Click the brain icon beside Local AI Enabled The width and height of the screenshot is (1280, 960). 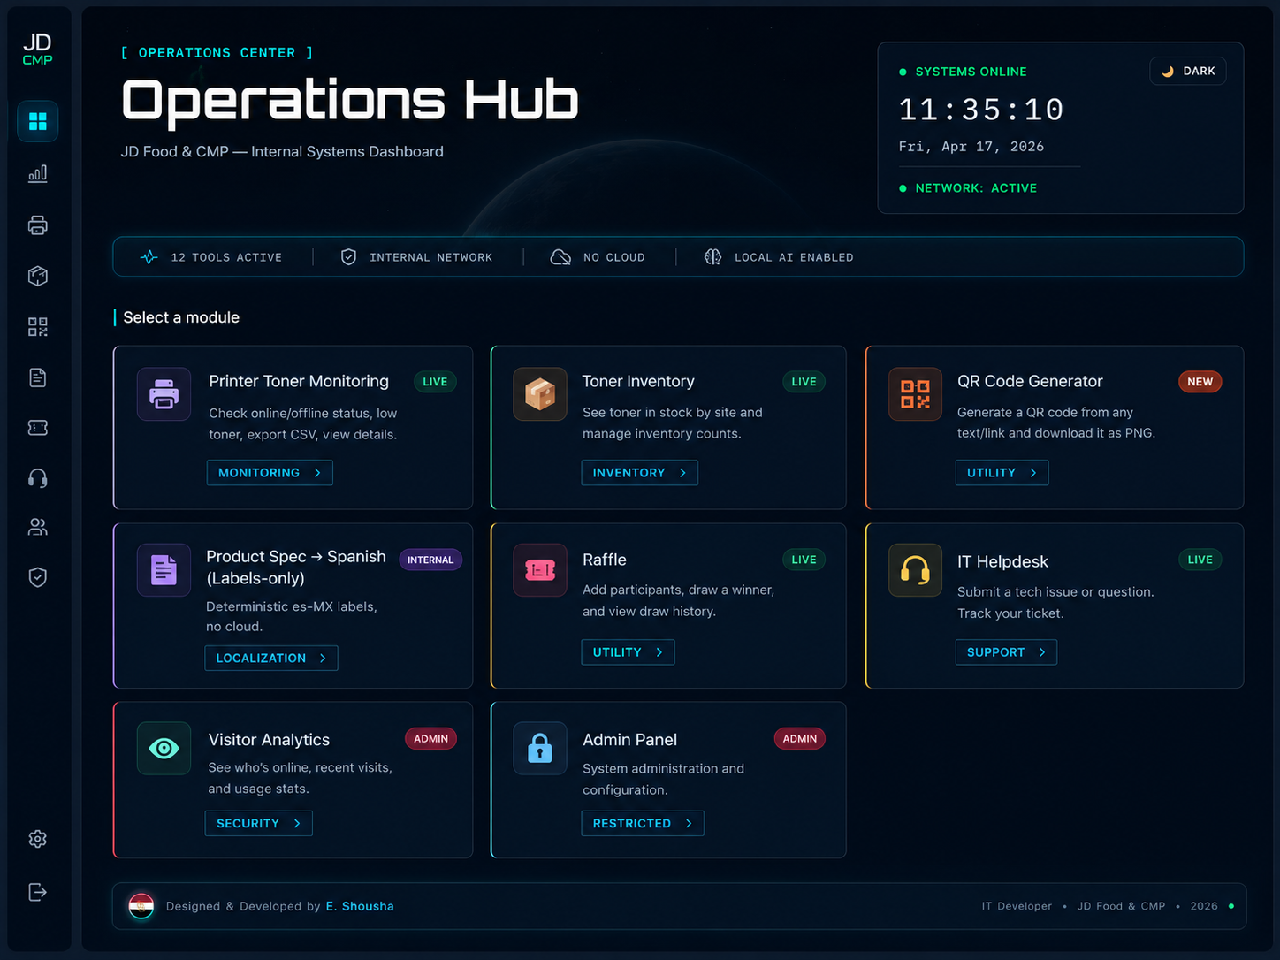click(712, 257)
